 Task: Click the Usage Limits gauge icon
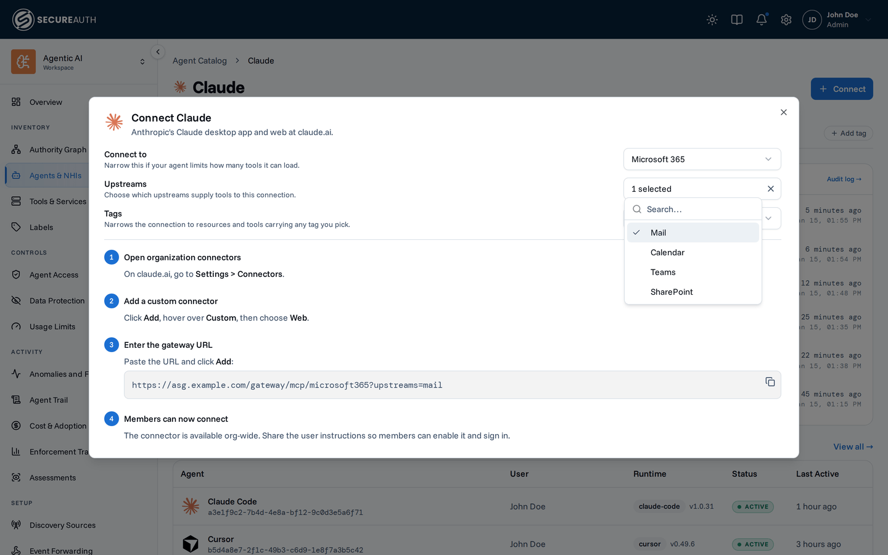(x=16, y=326)
